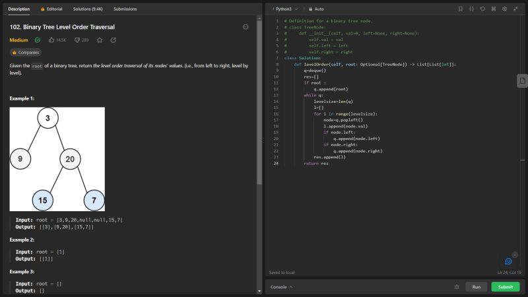
Task: Open the Submissions tab
Action: coord(125,9)
